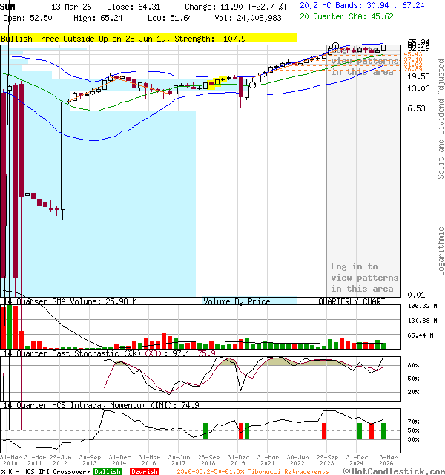
Task: Click the tall white candle from 2012
Action: 63,157
